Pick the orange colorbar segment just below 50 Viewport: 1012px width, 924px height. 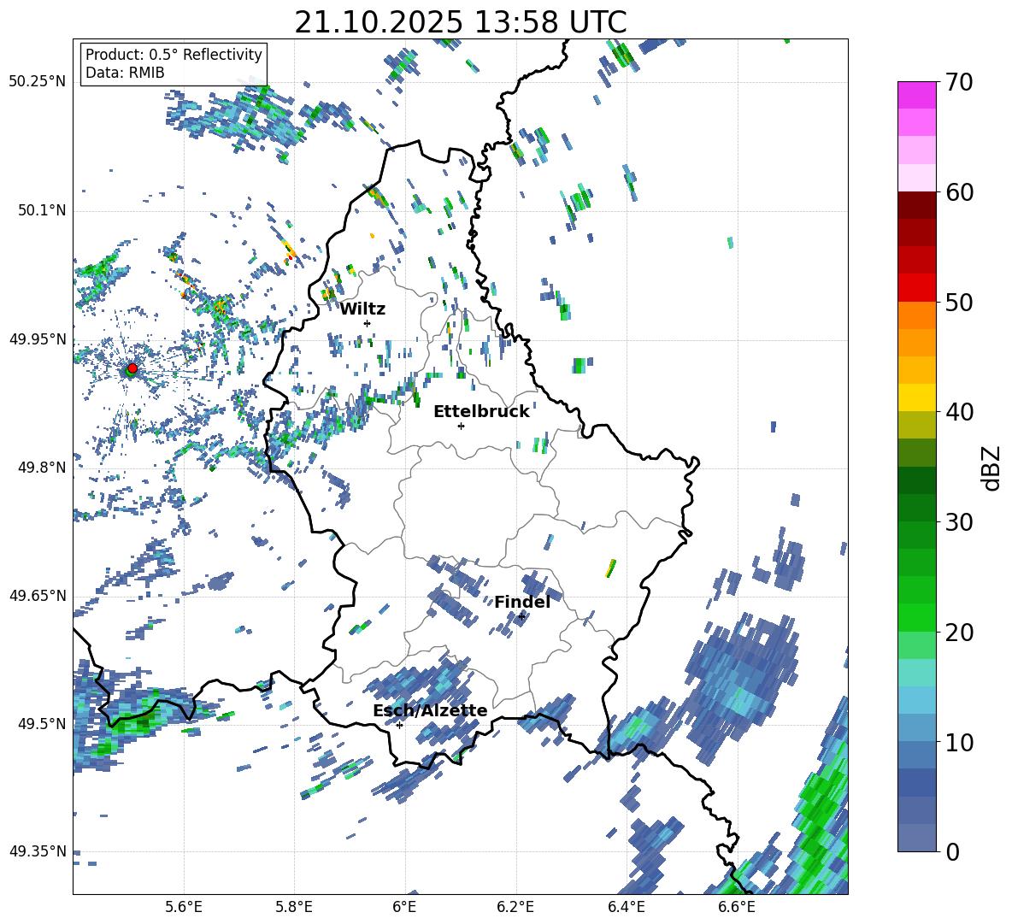[x=917, y=315]
